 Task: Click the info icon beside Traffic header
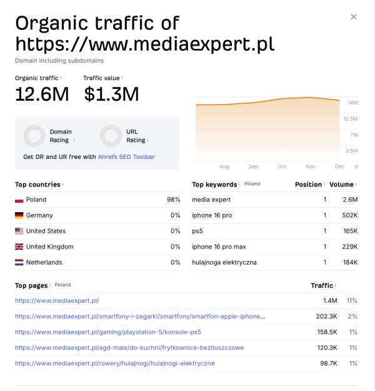pyautogui.click(x=336, y=285)
